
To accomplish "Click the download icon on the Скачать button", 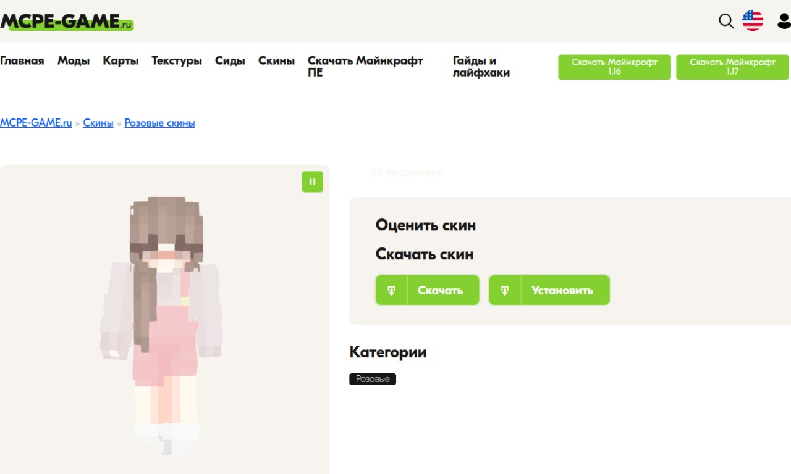I will (392, 290).
